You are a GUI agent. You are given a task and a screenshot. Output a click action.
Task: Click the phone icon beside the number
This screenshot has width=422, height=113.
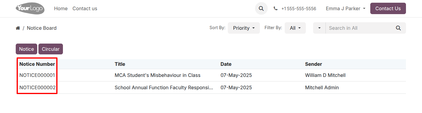276,9
